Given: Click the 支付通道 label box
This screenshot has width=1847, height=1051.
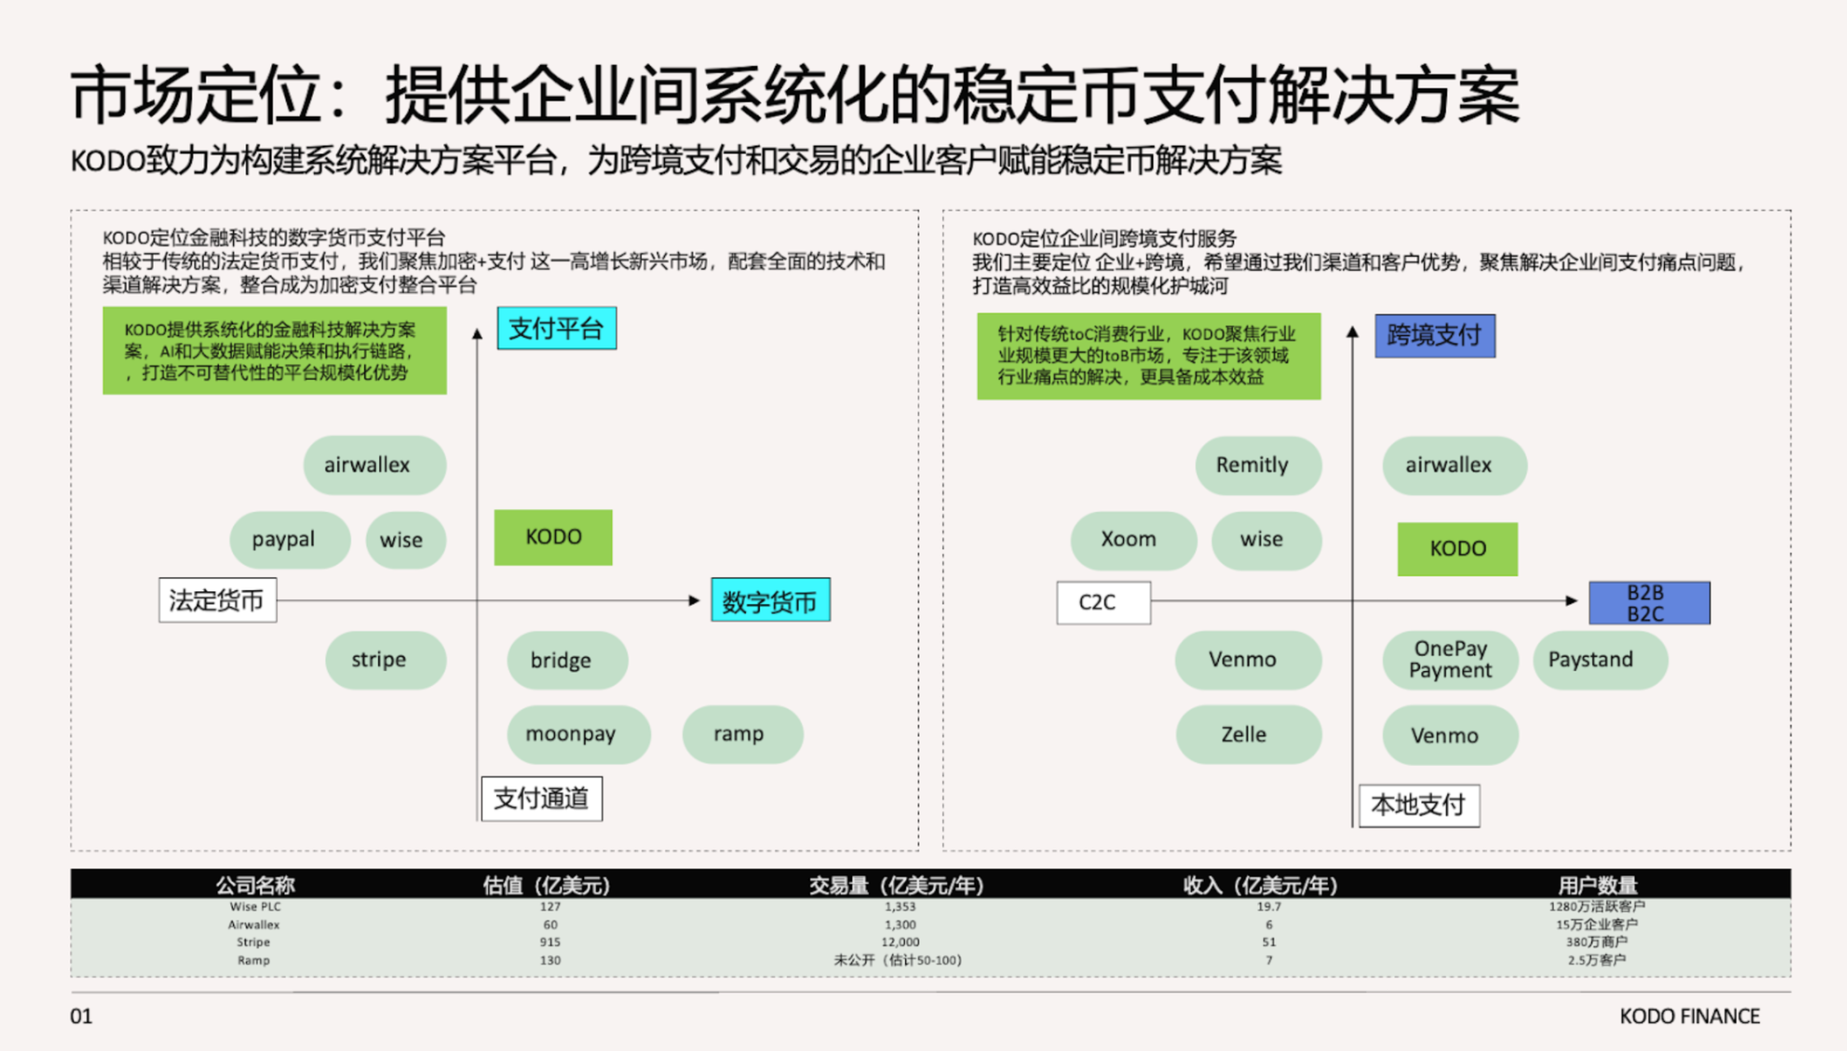Looking at the screenshot, I should (x=542, y=799).
